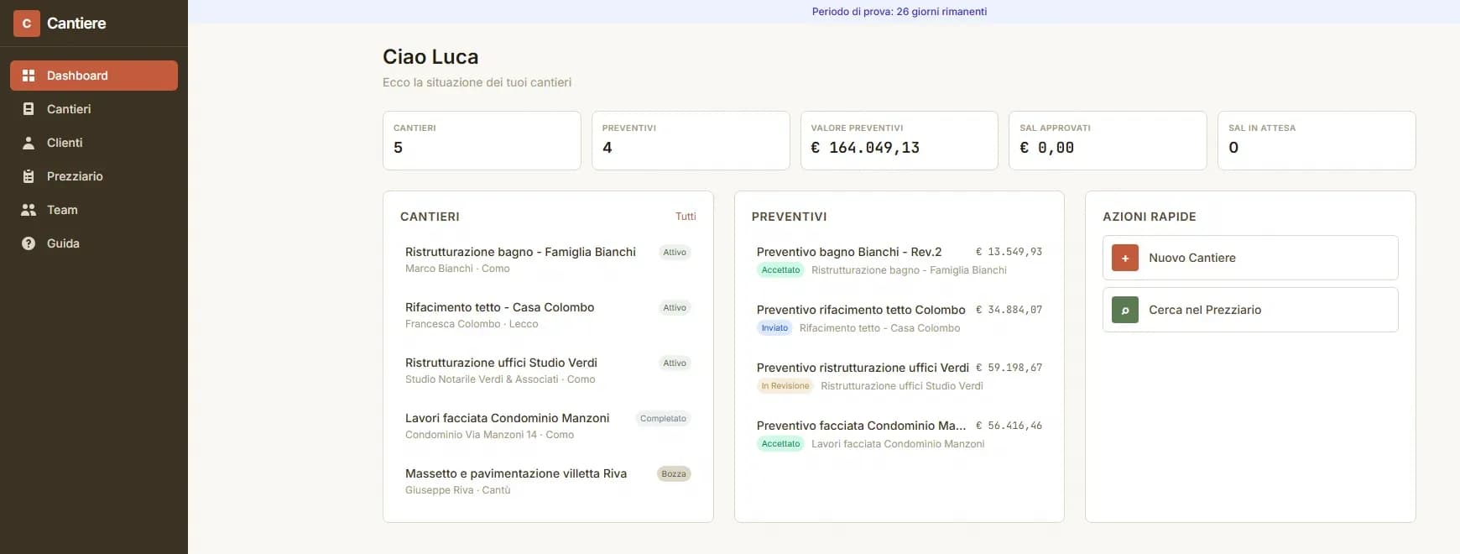Click the Valore Preventivi card
The height and width of the screenshot is (554, 1460).
pos(899,140)
